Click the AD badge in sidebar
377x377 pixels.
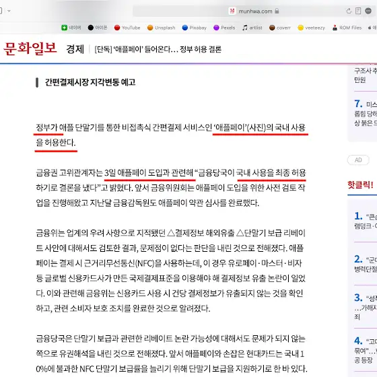(x=358, y=160)
